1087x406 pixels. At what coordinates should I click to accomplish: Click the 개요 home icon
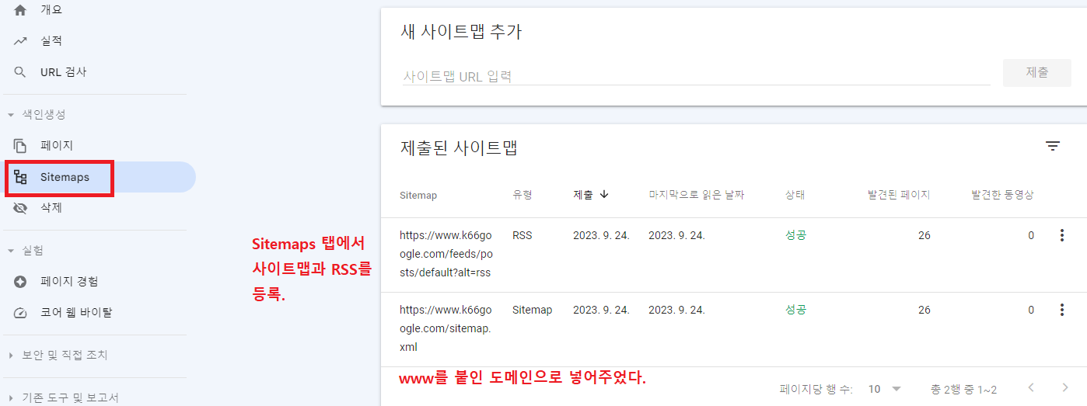click(20, 10)
